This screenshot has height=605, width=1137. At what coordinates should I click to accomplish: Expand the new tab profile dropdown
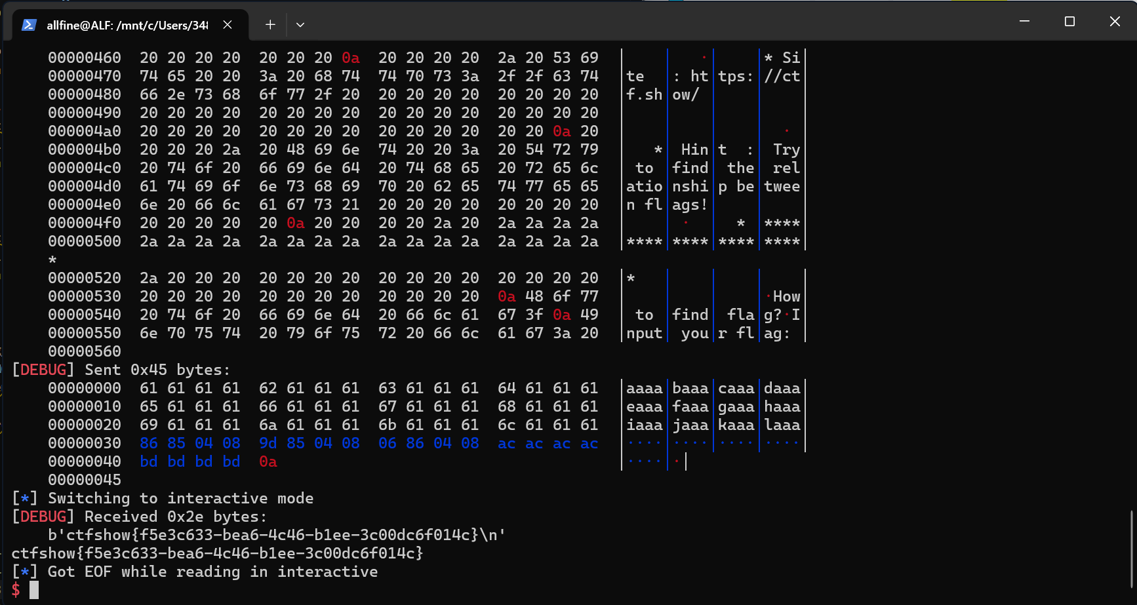tap(300, 25)
